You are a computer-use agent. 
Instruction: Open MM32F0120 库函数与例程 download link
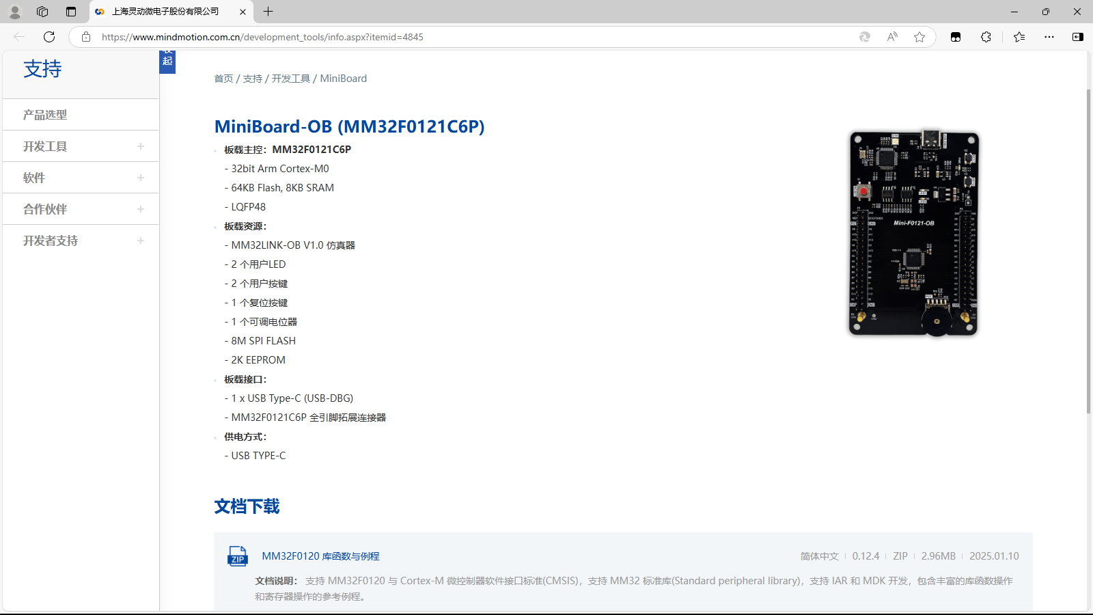coord(320,556)
